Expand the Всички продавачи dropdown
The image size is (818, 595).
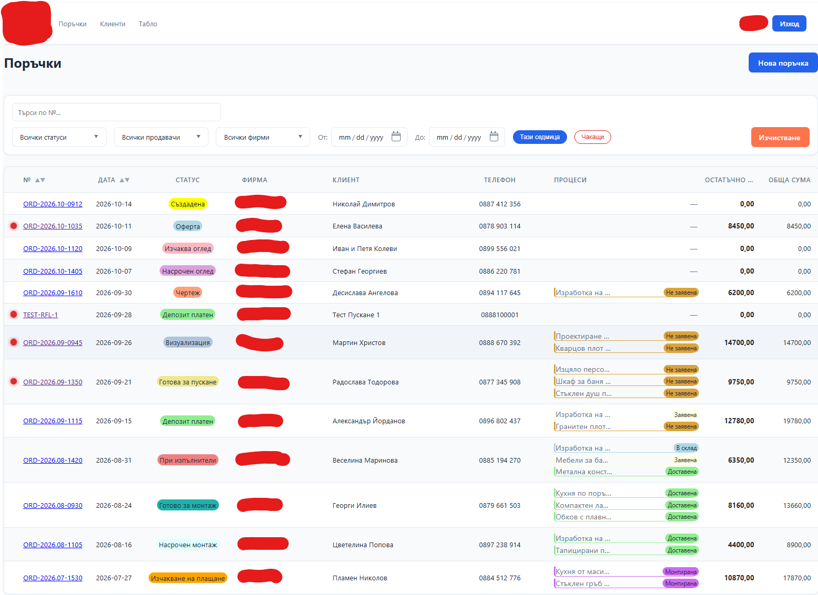[161, 137]
